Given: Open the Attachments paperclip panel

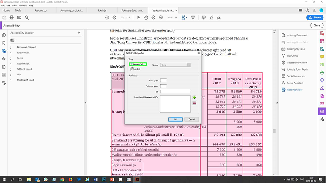Looking at the screenshot, I should 4,59.
